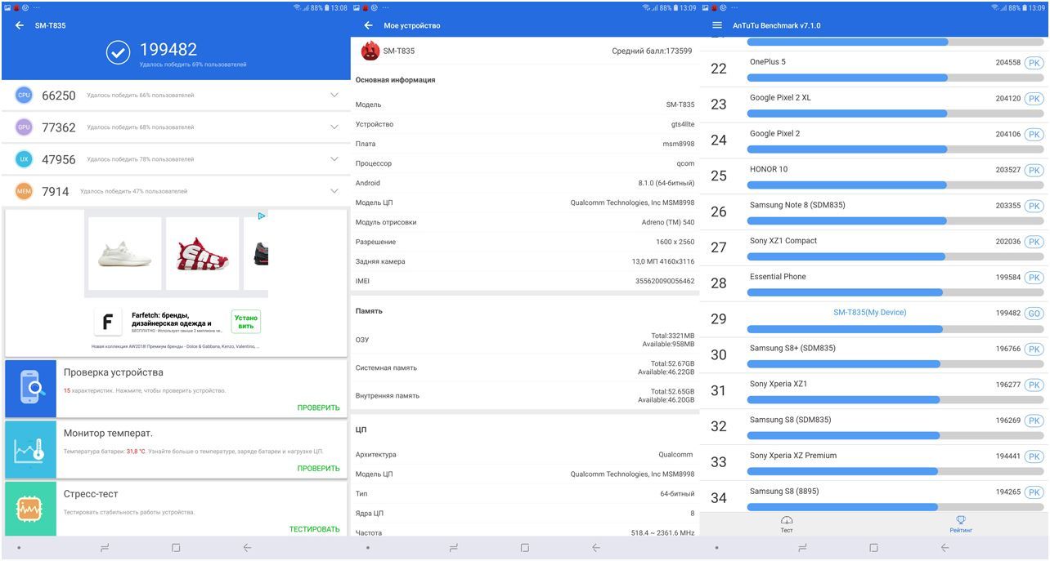Screen dimensions: 1050x561
Task: Tap the stress test chip icon
Action: (x=30, y=508)
